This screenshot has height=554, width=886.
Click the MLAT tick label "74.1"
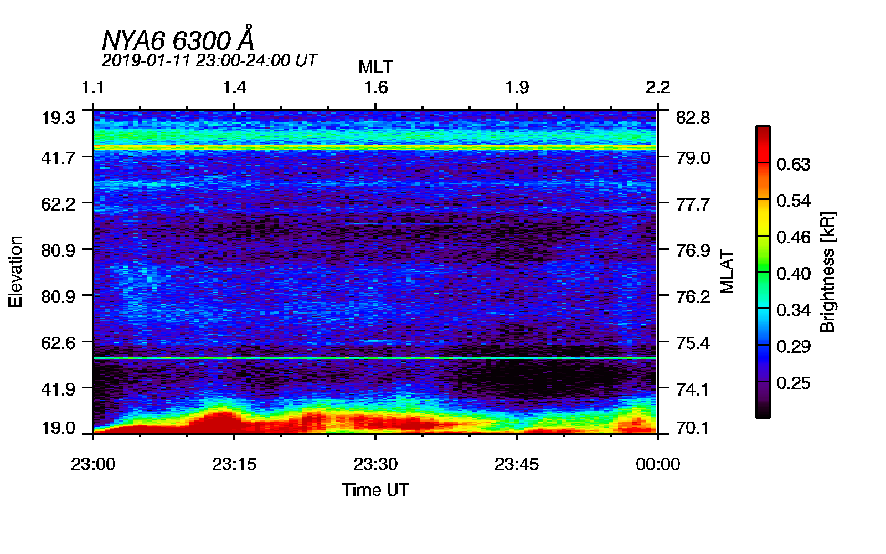coord(693,389)
